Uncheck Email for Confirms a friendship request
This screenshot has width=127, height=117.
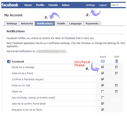pyautogui.click(x=103, y=79)
